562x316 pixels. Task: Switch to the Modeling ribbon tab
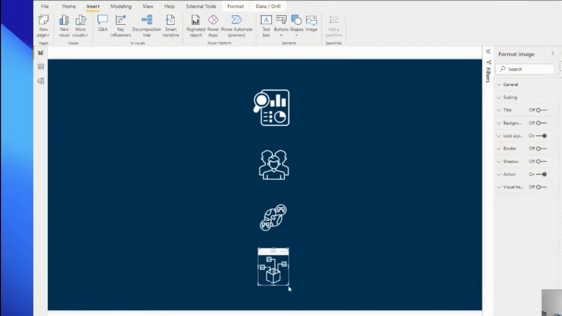click(x=121, y=6)
